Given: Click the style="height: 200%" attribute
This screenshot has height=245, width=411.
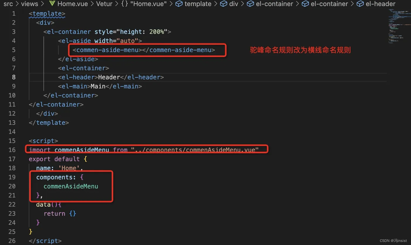Looking at the screenshot, I should click(x=131, y=32).
